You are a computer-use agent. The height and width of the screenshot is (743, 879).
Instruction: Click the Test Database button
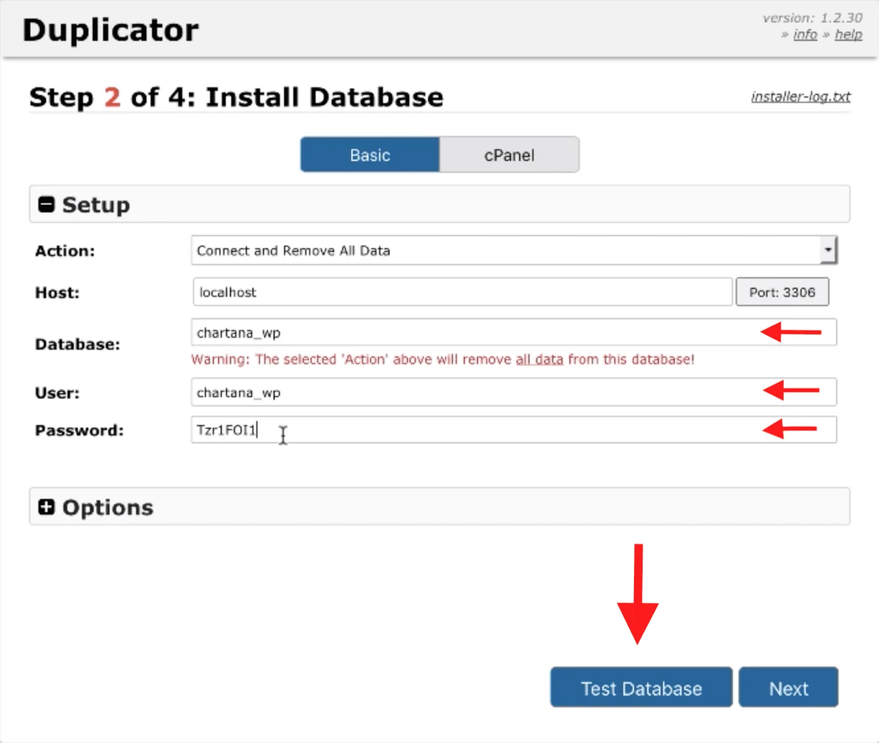pos(641,688)
